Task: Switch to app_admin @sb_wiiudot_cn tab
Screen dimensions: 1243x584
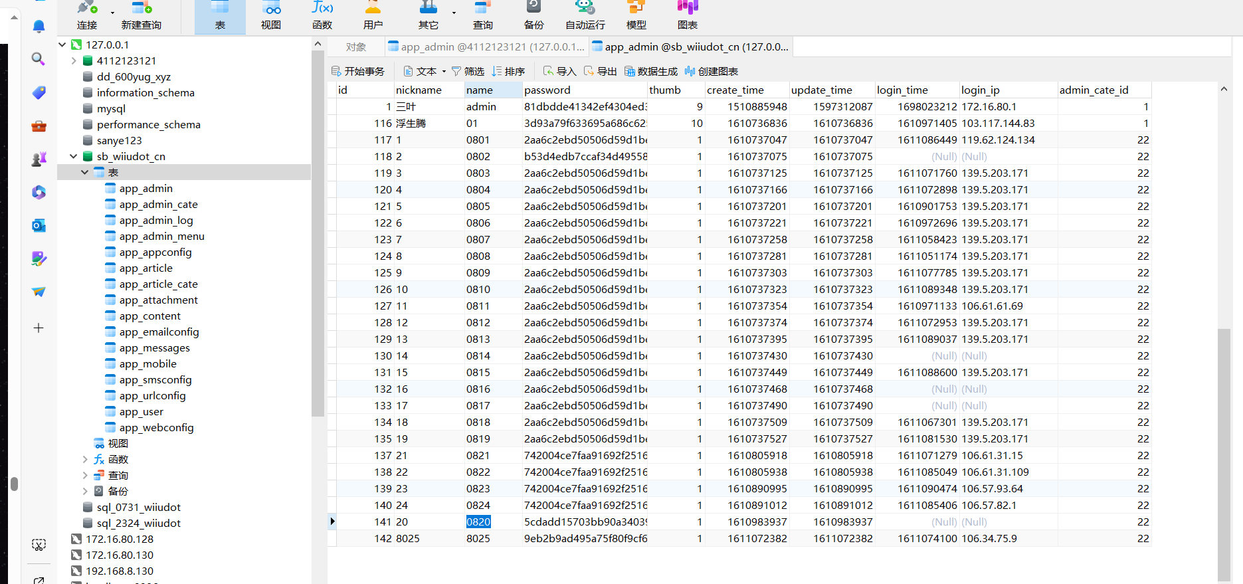Action: point(690,47)
